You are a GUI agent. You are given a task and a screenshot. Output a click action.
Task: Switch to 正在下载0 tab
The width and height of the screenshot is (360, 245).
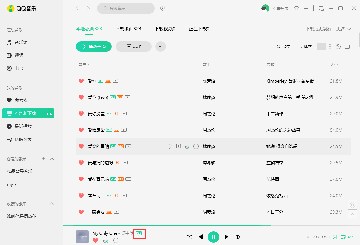point(199,29)
